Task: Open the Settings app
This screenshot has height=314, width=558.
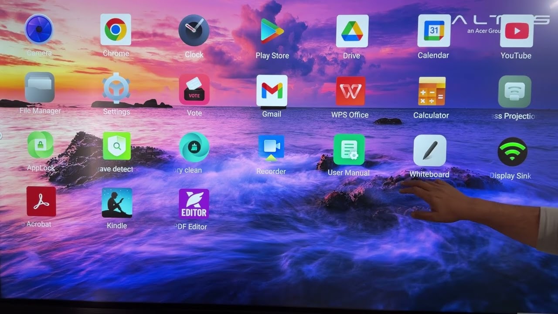Action: point(116,88)
